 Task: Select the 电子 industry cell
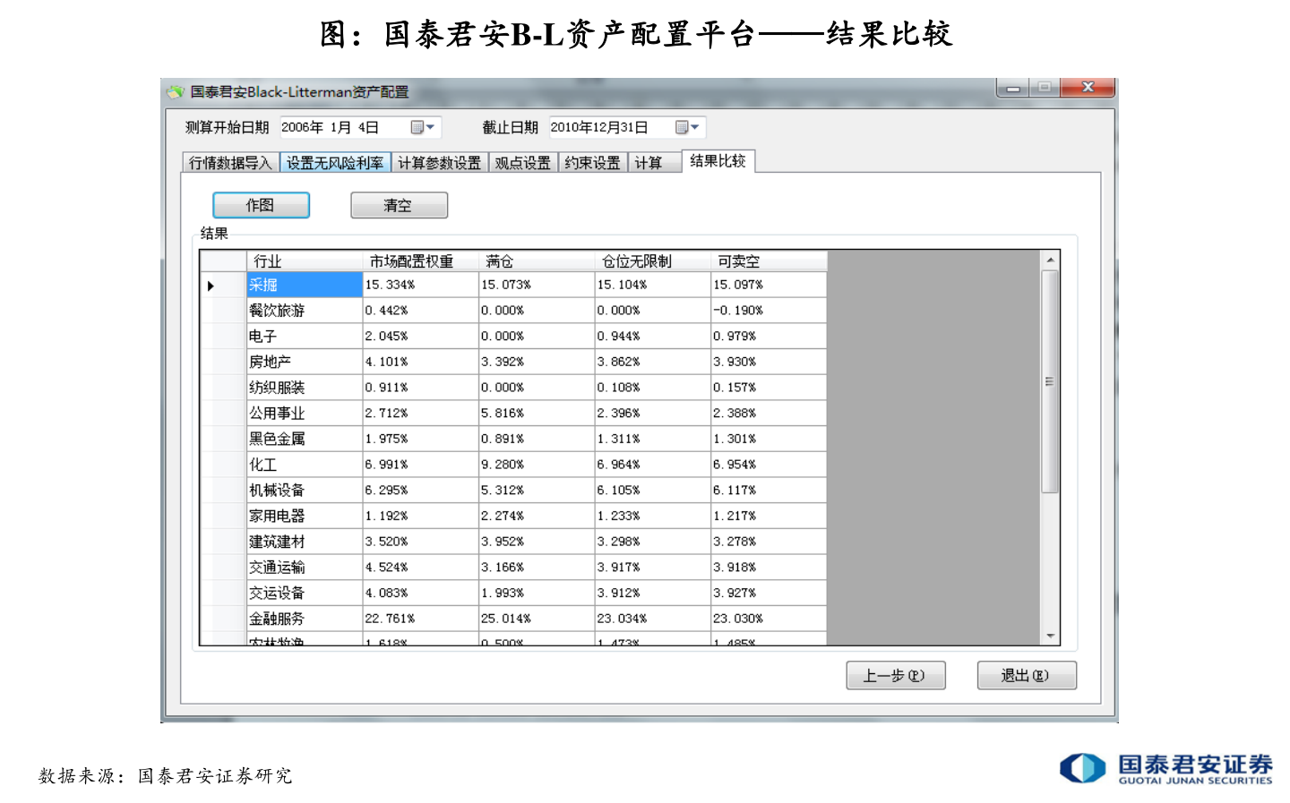coord(304,337)
